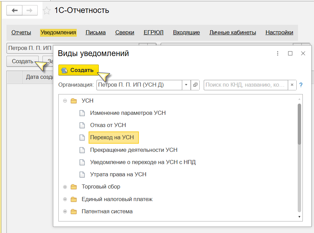Collapse the УСН folder
Image resolution: width=314 pixels, height=233 pixels.
pos(65,101)
